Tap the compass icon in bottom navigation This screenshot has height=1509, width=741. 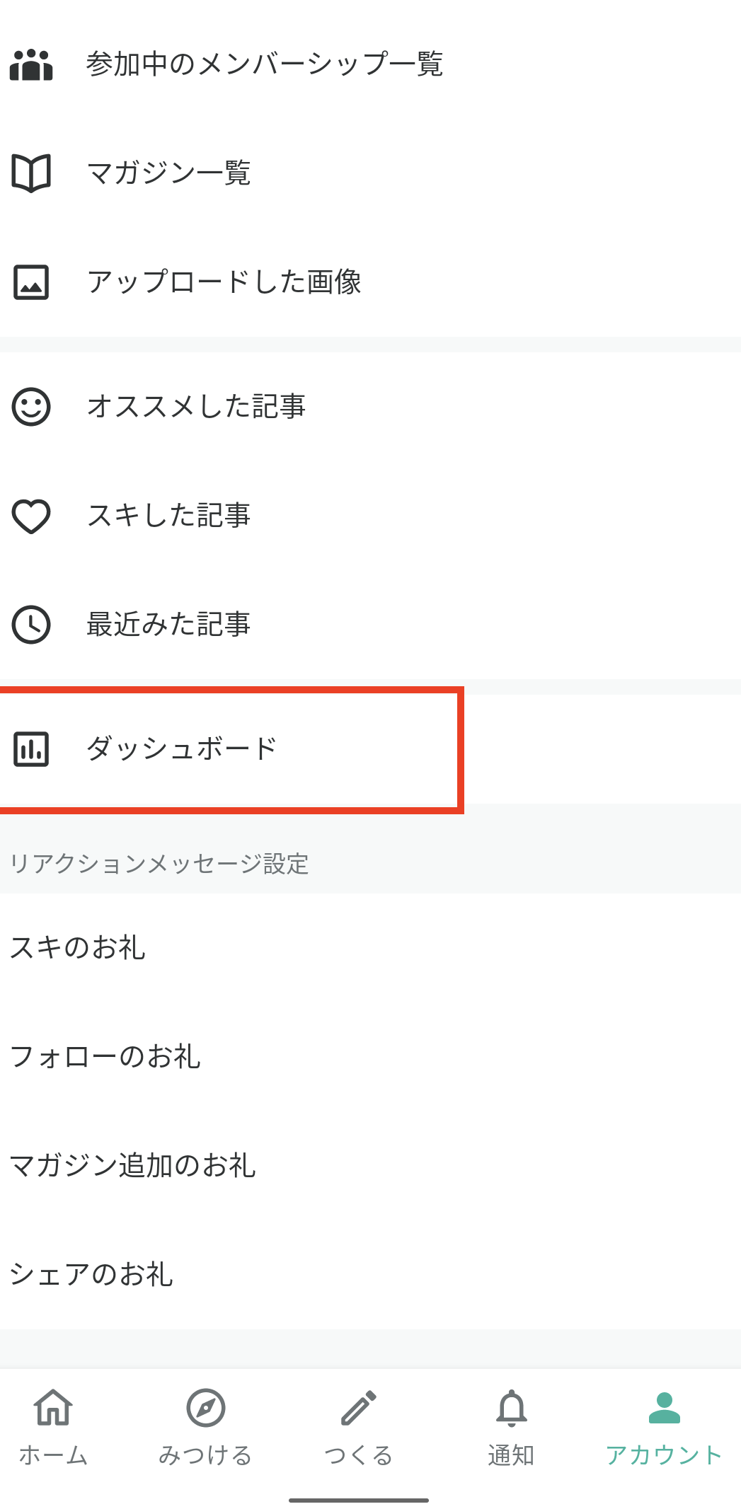(x=205, y=1408)
